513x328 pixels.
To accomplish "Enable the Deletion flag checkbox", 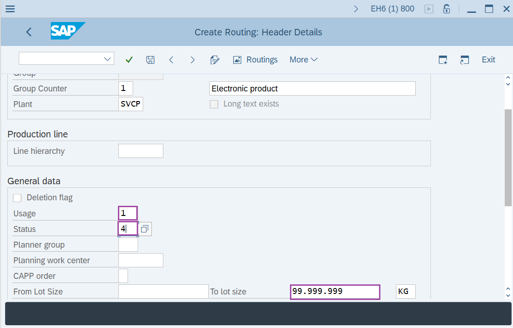I will click(x=17, y=198).
